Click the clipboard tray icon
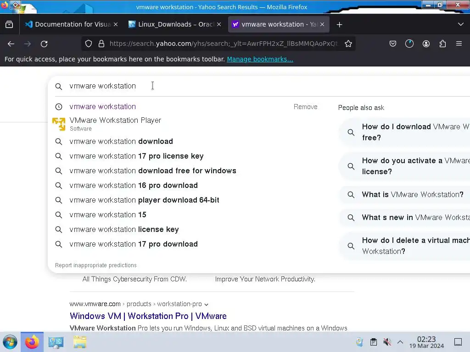The width and height of the screenshot is (470, 352). tap(374, 342)
